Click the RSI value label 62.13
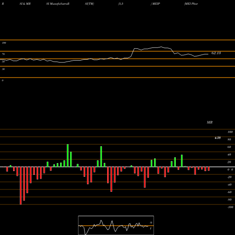Image resolution: width=235 pixels, height=235 pixels. (x=216, y=53)
